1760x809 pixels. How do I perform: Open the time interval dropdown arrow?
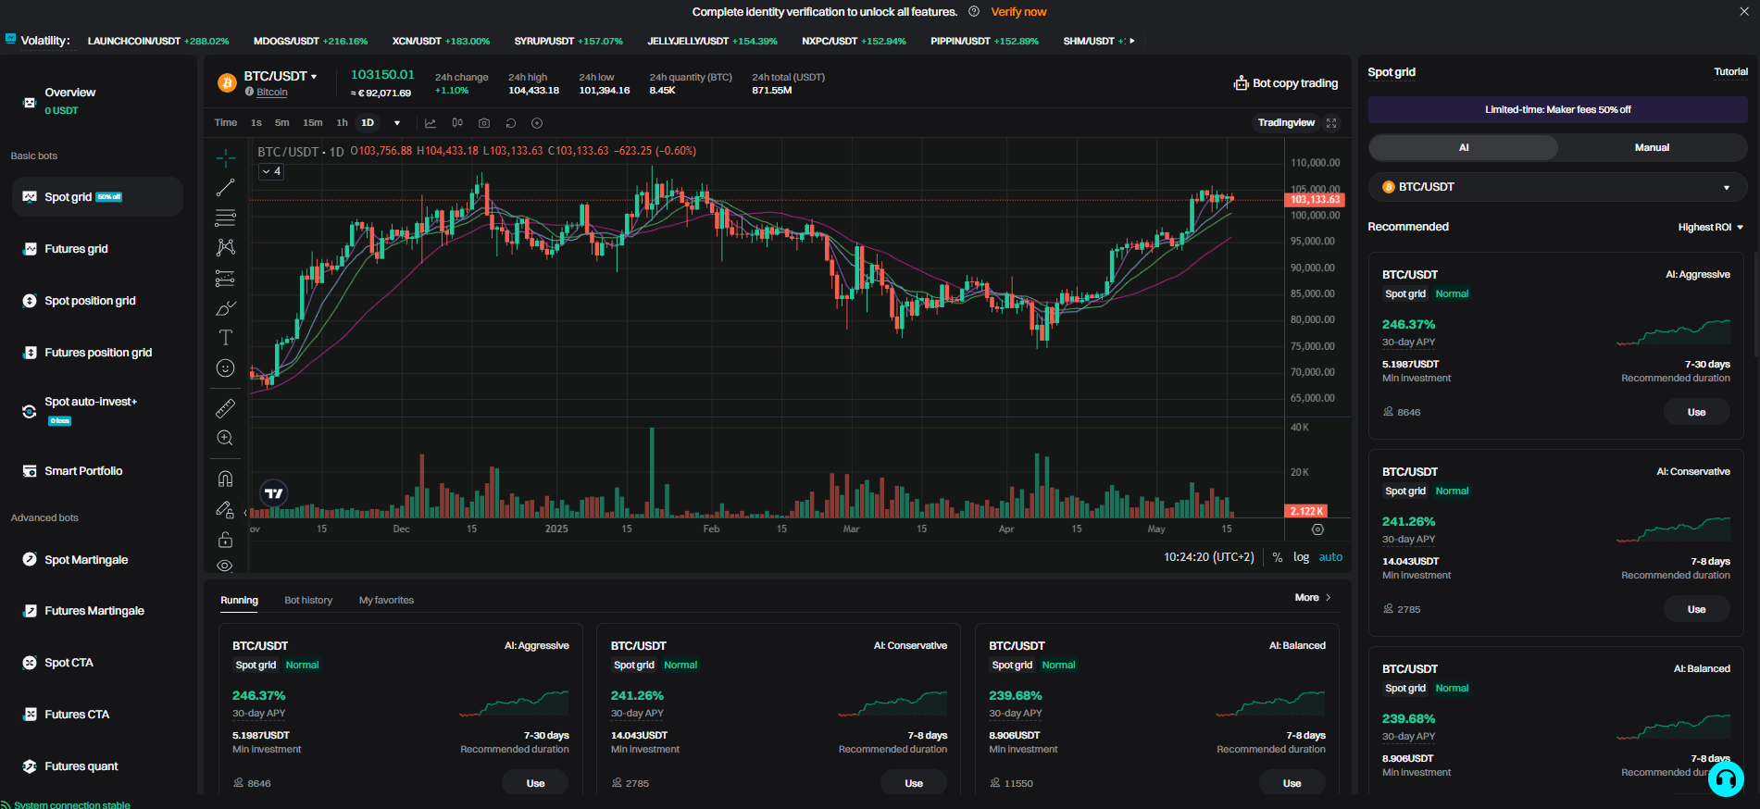click(x=397, y=123)
